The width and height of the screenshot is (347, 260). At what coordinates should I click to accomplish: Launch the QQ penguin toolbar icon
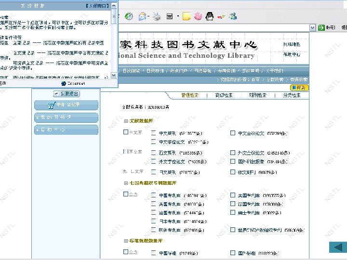(x=210, y=16)
